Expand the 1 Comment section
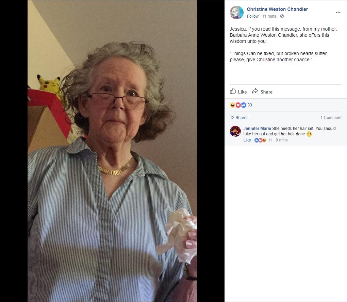 [x=331, y=117]
